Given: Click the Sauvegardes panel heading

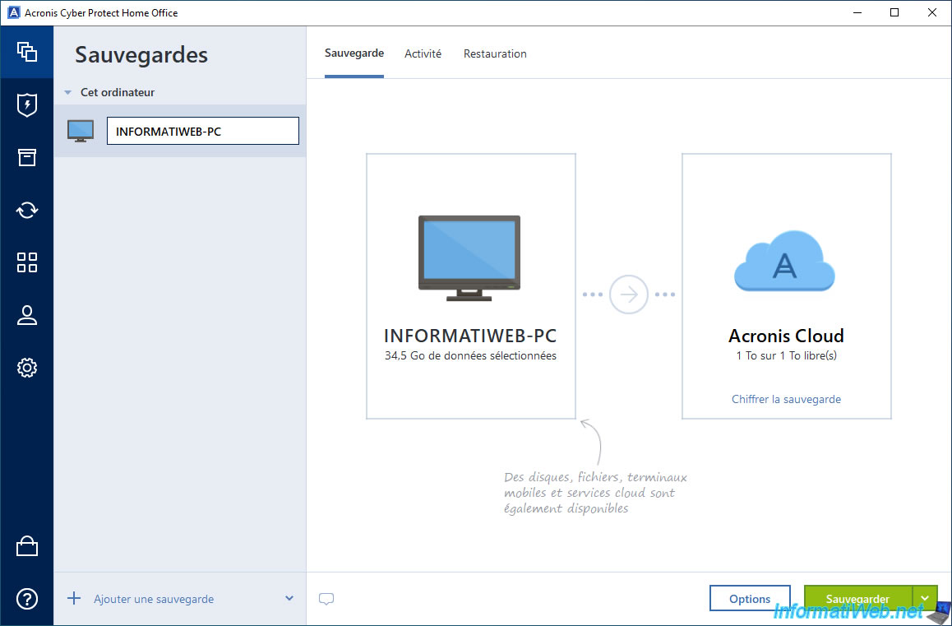Looking at the screenshot, I should click(141, 54).
